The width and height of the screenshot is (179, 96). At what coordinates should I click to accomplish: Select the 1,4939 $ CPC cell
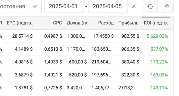[53, 62]
